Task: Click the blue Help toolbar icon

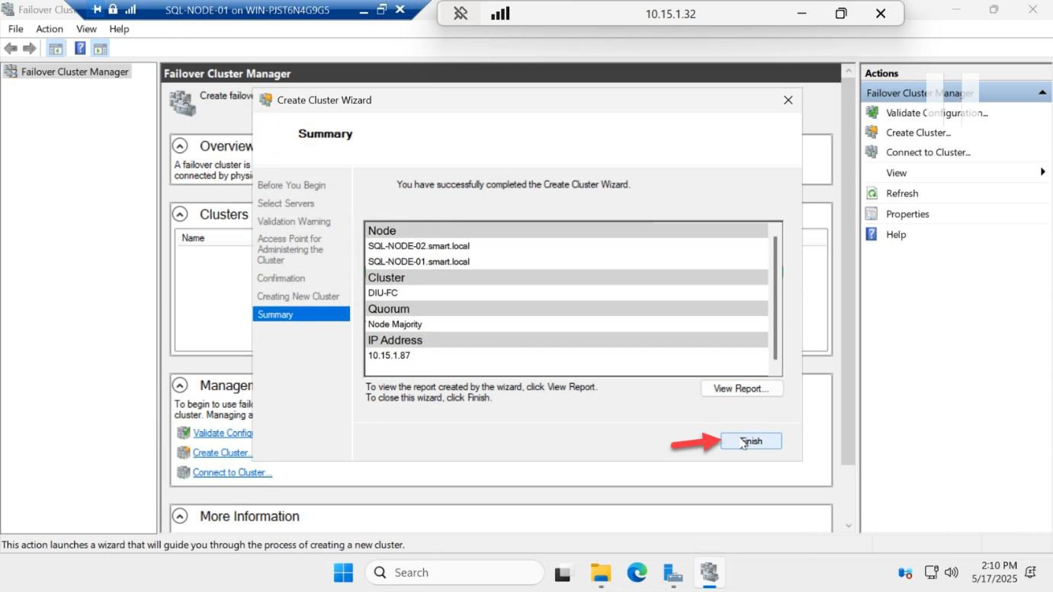Action: [80, 49]
